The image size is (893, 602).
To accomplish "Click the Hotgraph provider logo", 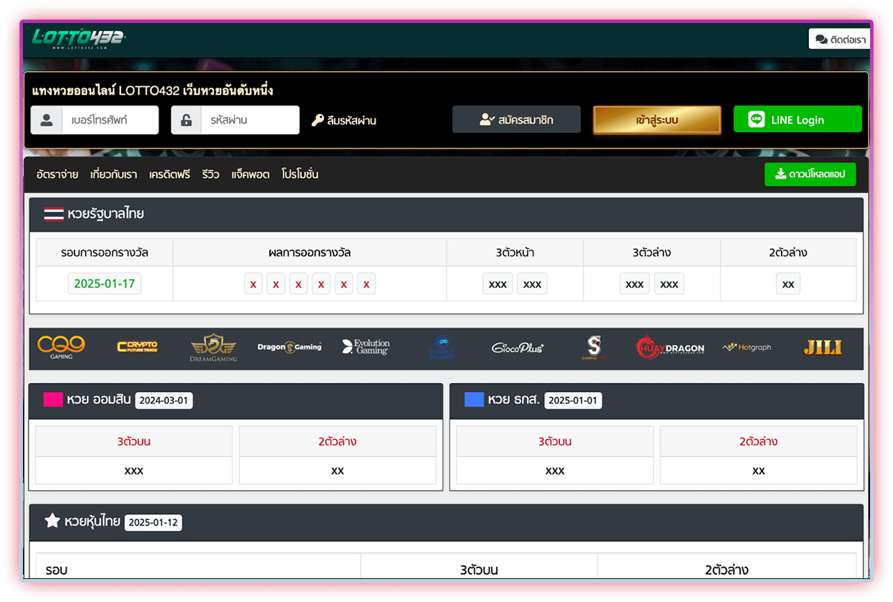I will click(747, 347).
